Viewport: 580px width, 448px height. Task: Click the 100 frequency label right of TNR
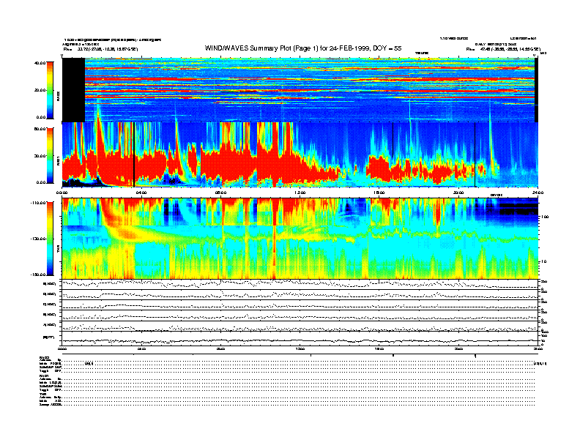tap(545, 217)
